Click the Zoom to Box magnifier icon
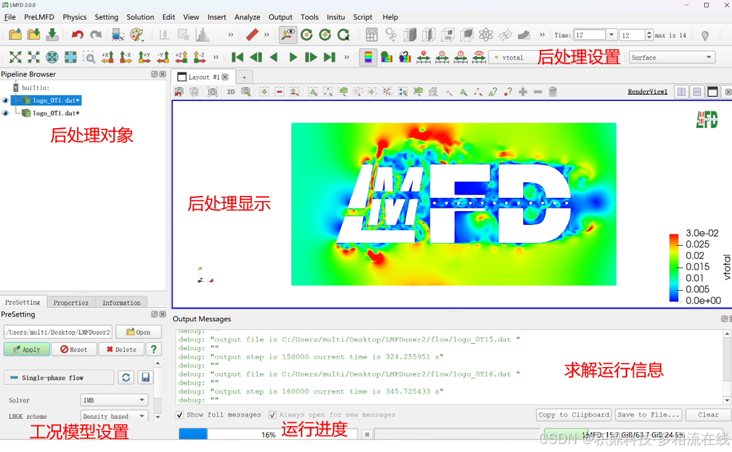 click(89, 57)
